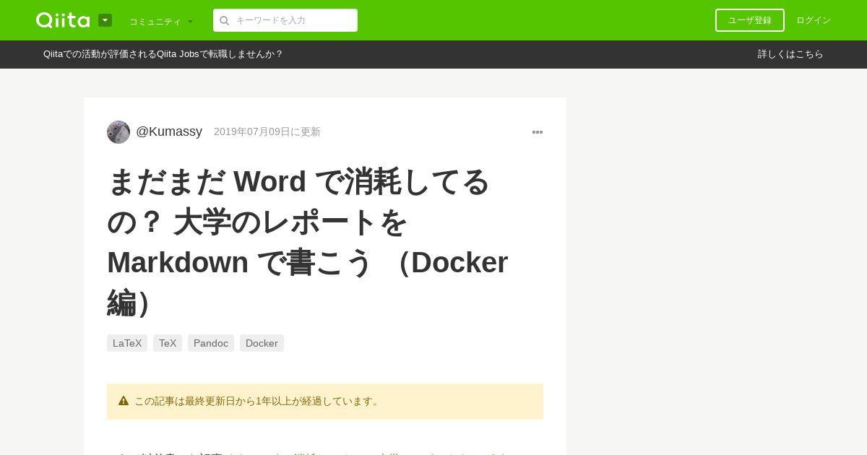Select the Docker tag
Screen dimensions: 867x455
point(262,343)
